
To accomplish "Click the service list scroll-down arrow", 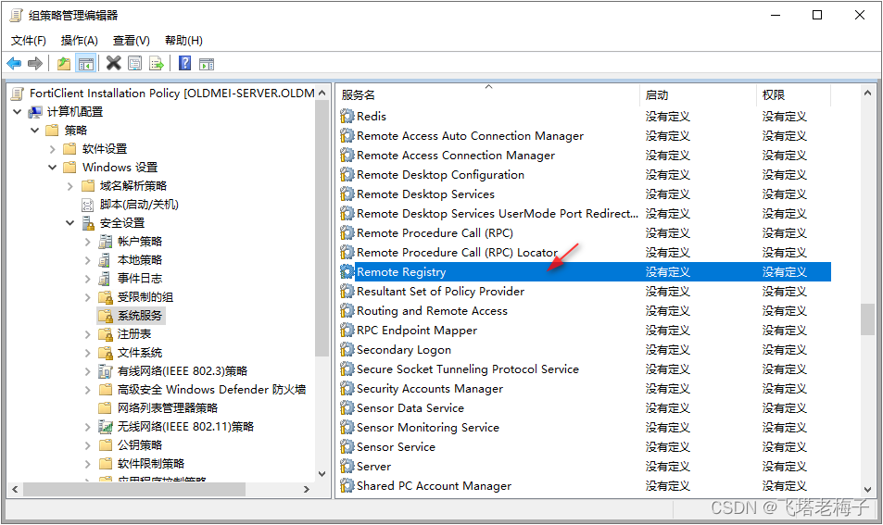I will (x=867, y=490).
